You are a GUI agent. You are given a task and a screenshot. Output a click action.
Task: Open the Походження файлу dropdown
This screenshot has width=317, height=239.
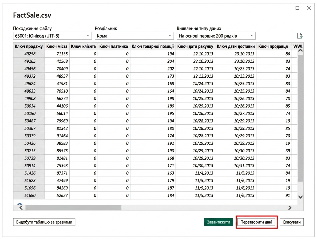pos(52,36)
